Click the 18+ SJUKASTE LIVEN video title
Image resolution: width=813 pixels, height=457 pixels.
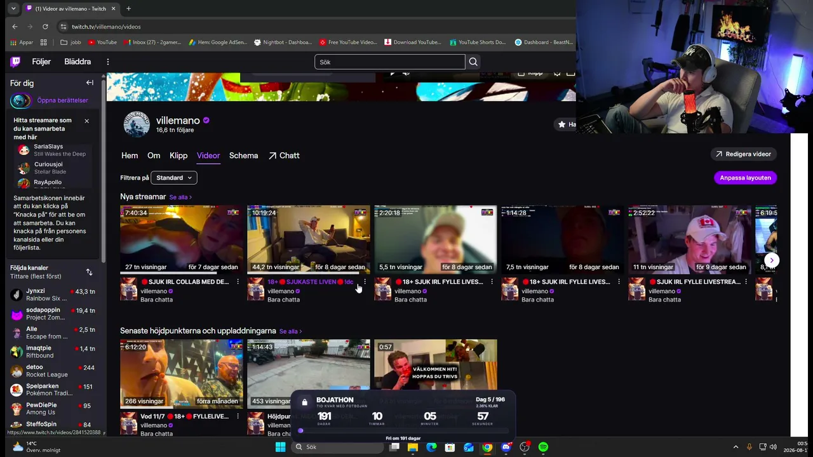(x=311, y=282)
